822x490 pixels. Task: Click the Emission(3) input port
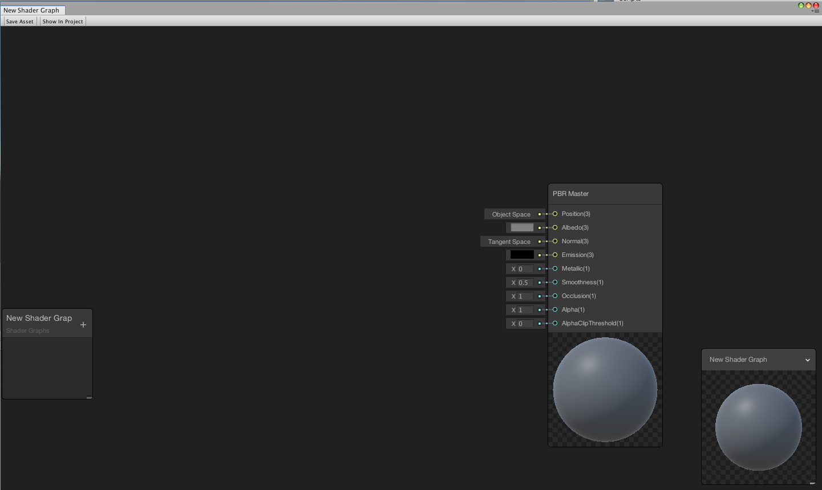[554, 255]
